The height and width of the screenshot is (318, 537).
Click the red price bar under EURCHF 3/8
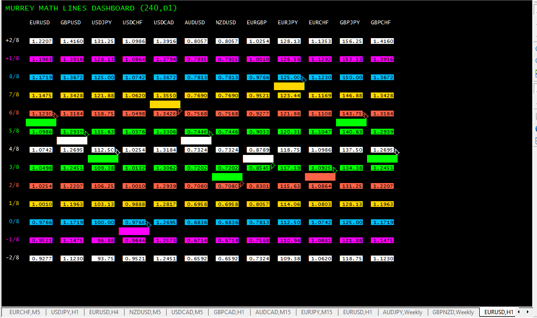point(320,177)
